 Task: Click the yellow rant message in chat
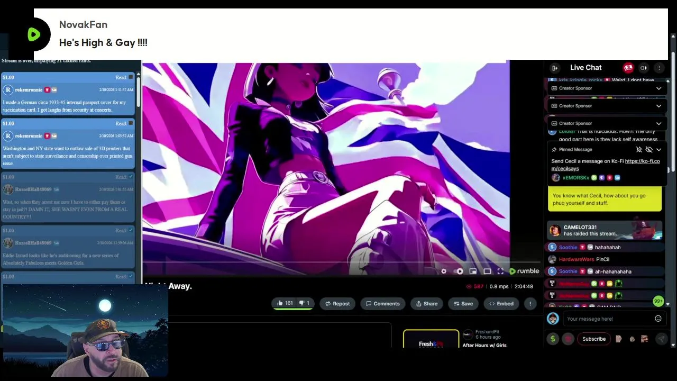(605, 199)
